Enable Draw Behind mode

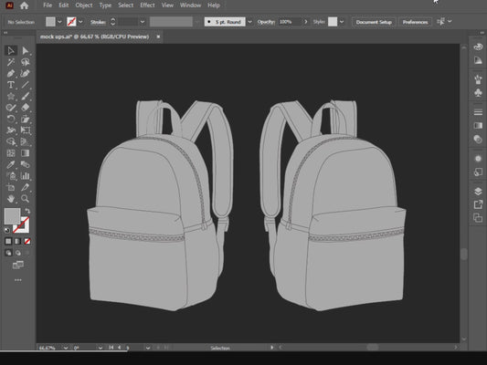coord(18,253)
